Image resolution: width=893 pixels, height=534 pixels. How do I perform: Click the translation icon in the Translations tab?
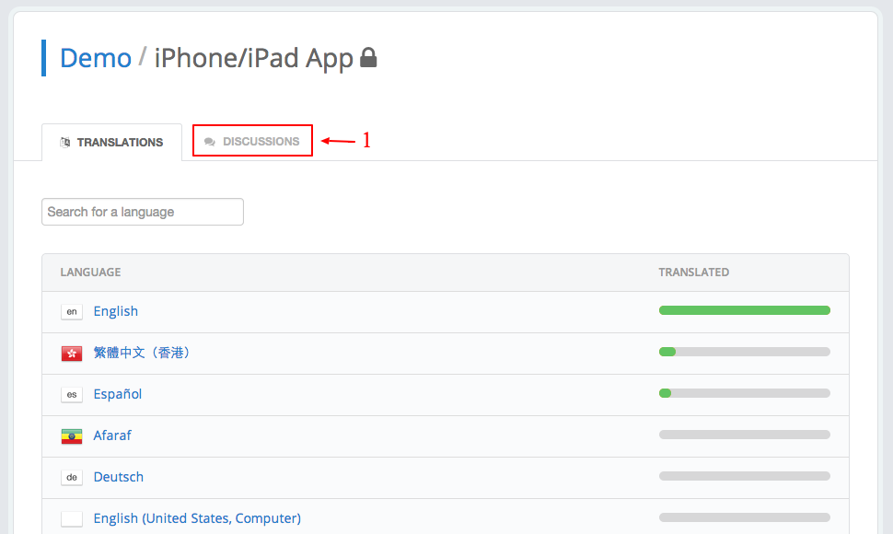click(x=65, y=143)
